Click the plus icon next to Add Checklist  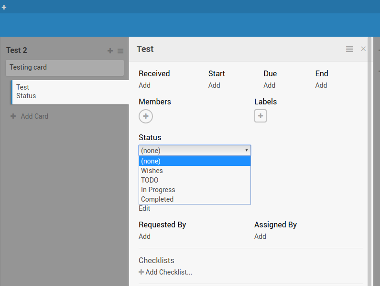click(141, 272)
